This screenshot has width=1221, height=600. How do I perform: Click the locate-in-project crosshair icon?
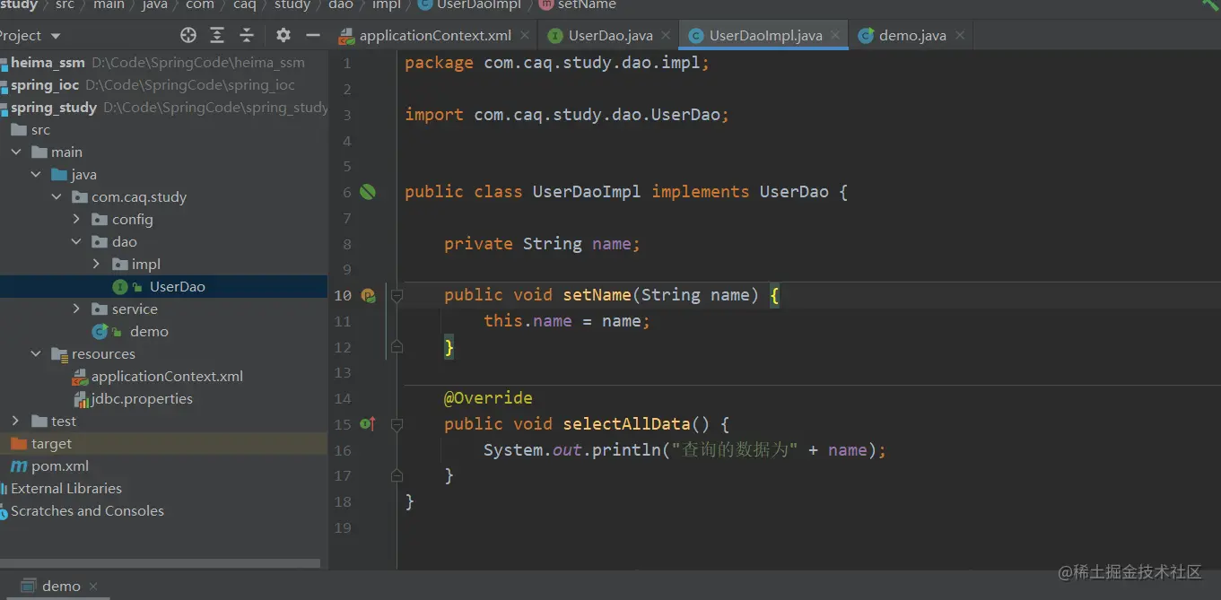188,35
